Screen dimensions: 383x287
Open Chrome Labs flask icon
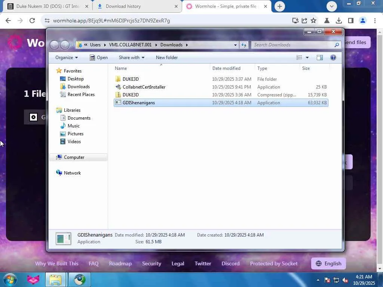pyautogui.click(x=327, y=21)
